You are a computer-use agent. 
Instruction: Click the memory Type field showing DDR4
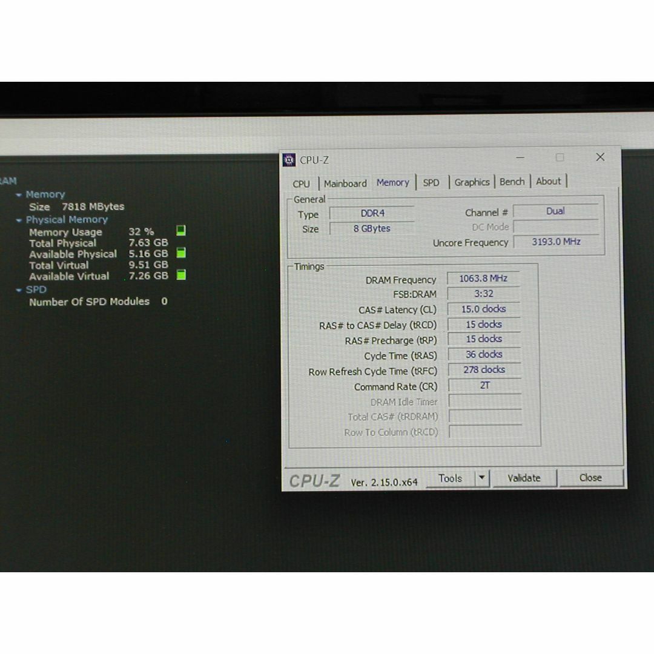372,213
